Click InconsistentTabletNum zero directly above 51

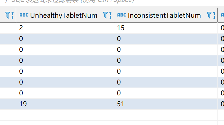point(165,93)
